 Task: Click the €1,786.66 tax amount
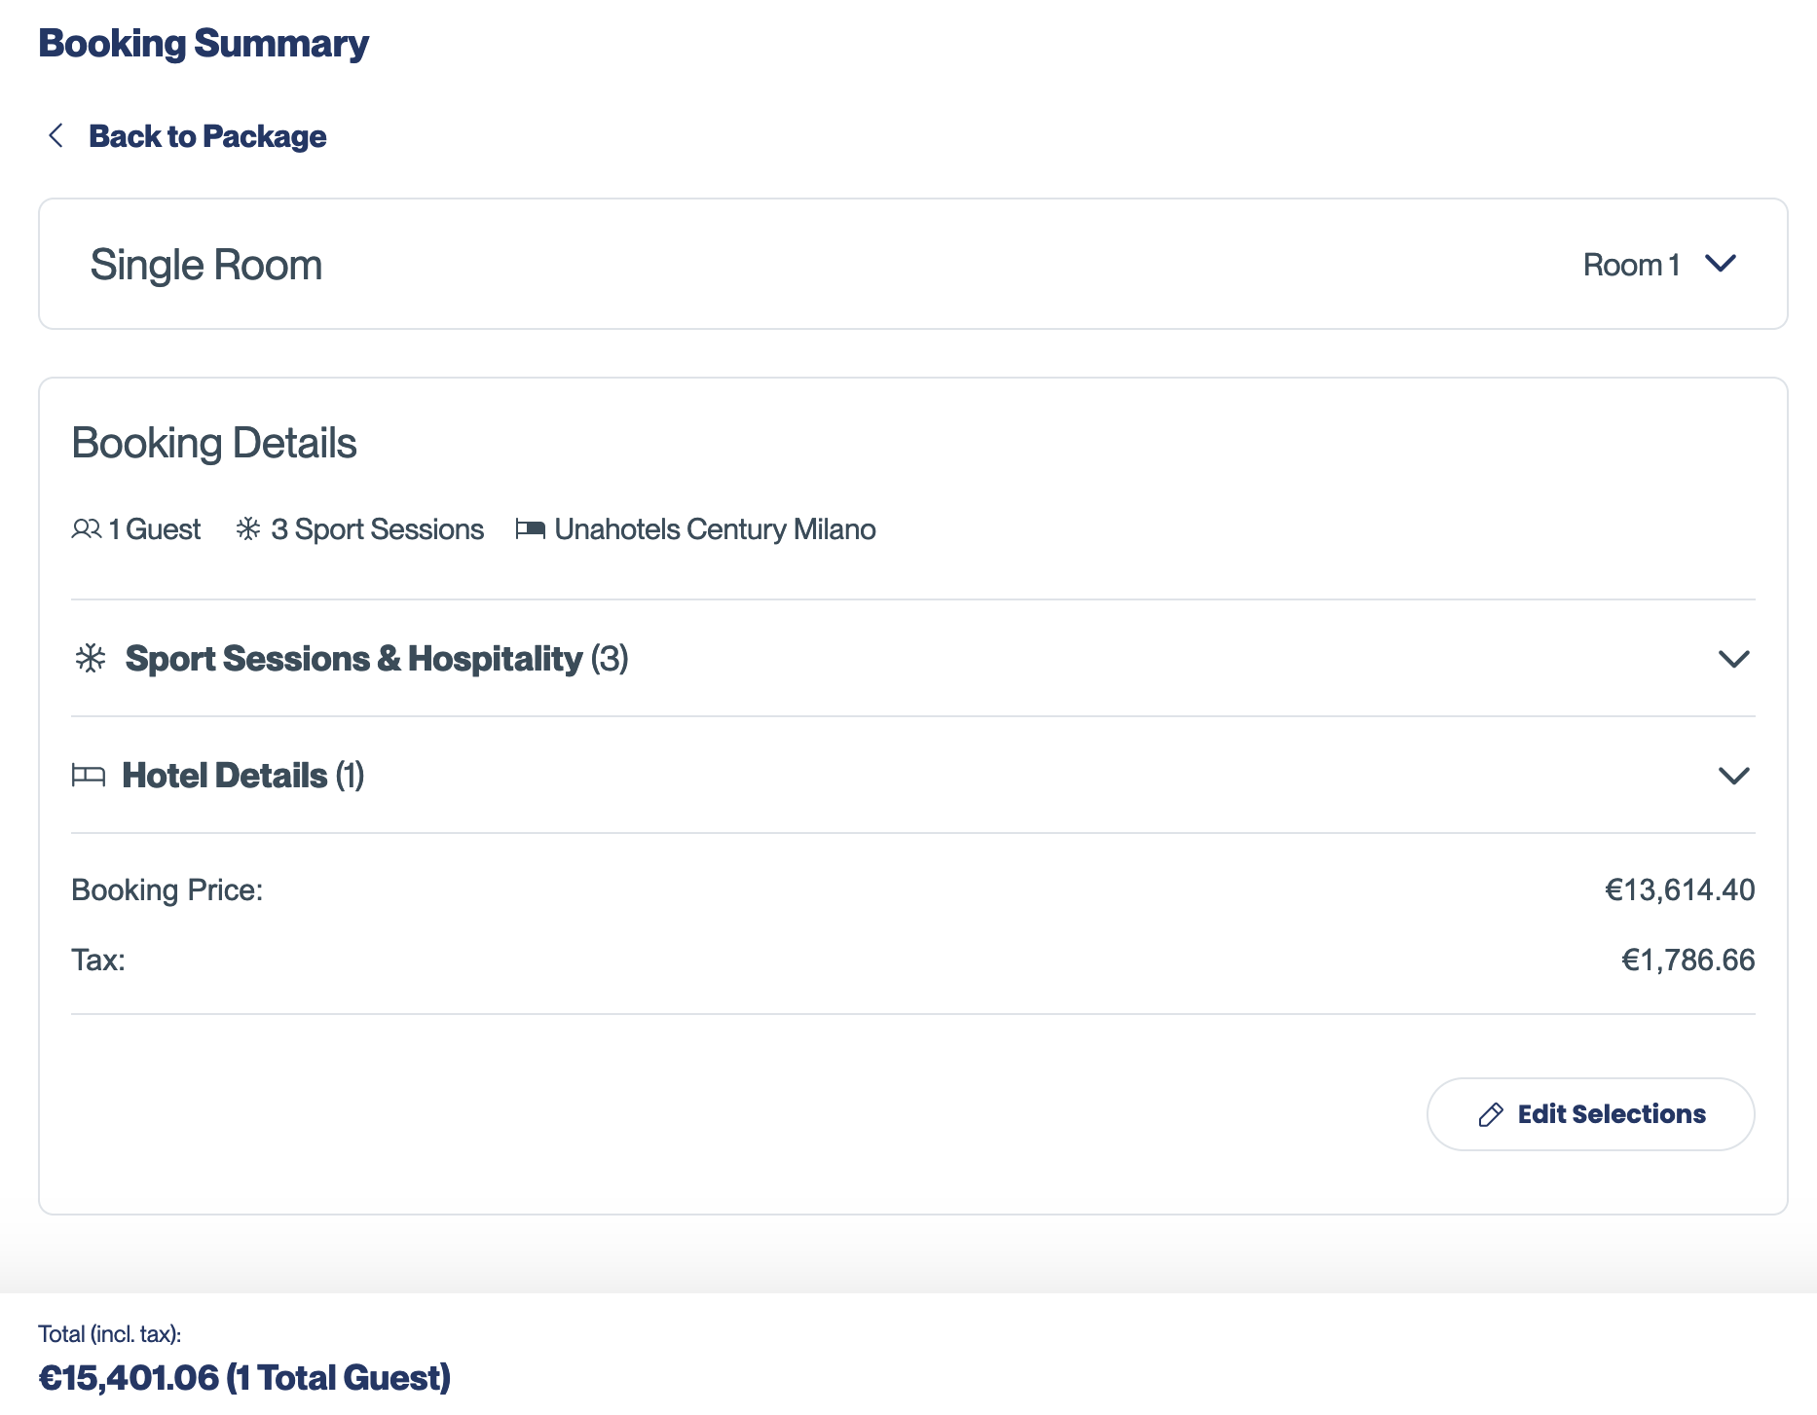click(1687, 960)
